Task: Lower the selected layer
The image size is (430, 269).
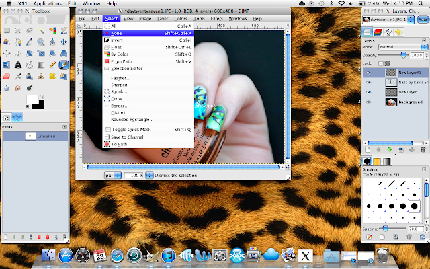Action: (x=390, y=149)
